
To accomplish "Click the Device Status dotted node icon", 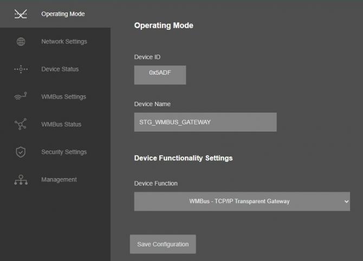I will click(x=21, y=69).
